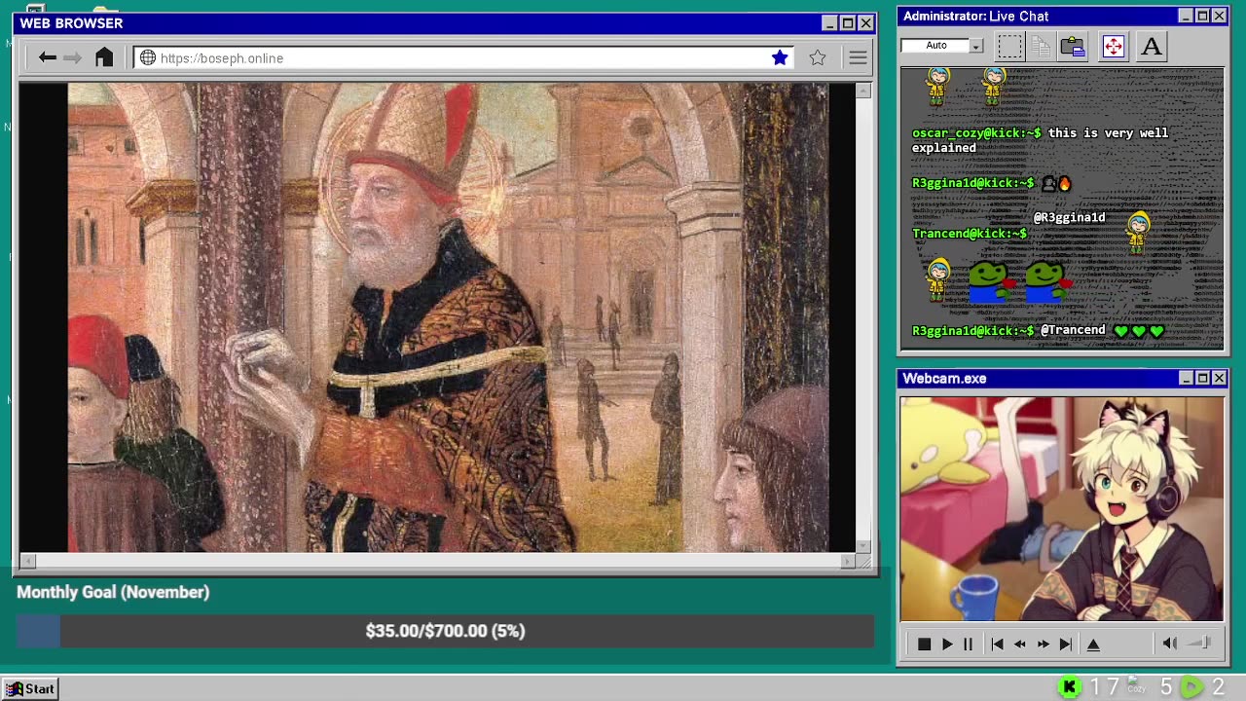Minimize the Live Chat window
This screenshot has height=701, width=1246.
click(1186, 16)
